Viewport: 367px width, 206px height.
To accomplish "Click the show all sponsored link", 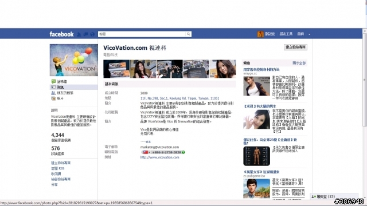I will [299, 63].
